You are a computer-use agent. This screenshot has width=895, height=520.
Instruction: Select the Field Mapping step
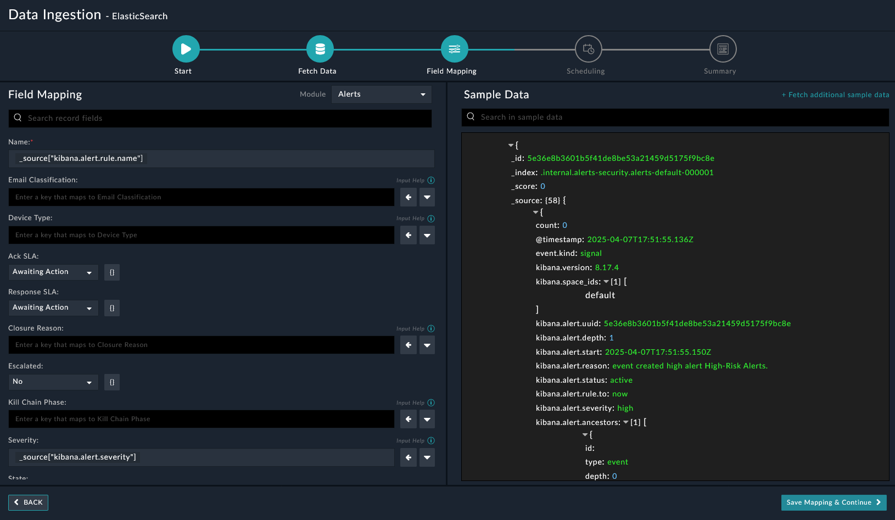(454, 49)
